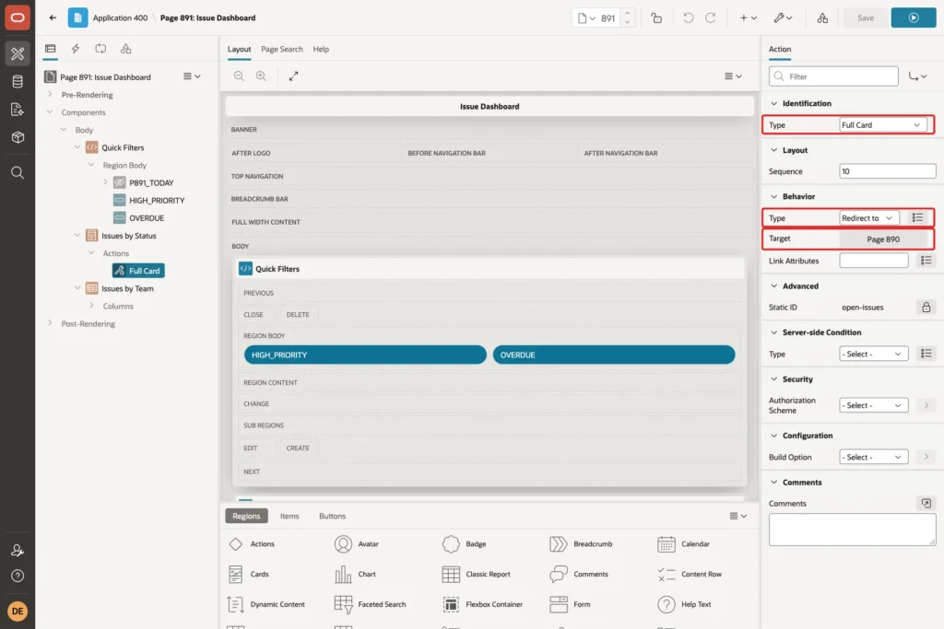Image resolution: width=944 pixels, height=629 pixels.
Task: Click the page lock icon in toolbar
Action: (x=656, y=18)
